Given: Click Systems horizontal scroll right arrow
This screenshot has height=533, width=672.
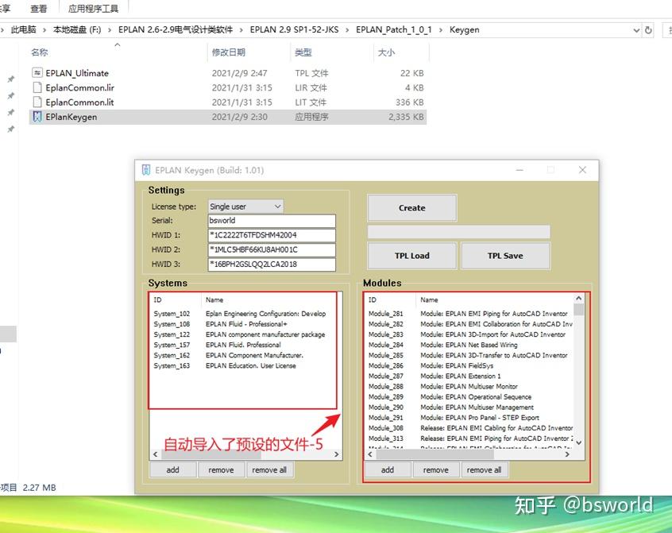Looking at the screenshot, I should tap(337, 454).
